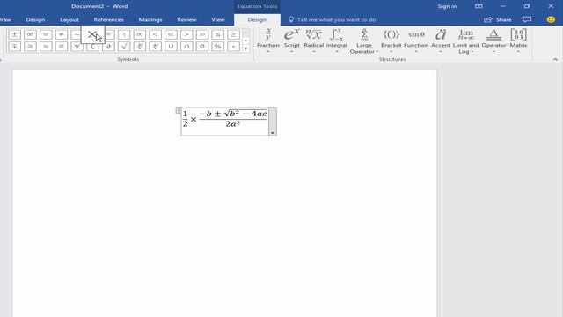Insert the plus-minus symbol
The height and width of the screenshot is (317, 563).
tap(14, 34)
